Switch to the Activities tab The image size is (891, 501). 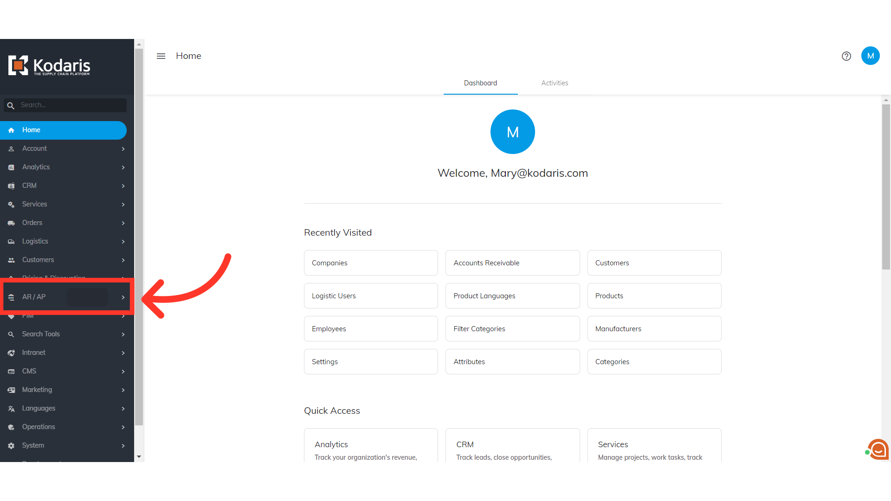point(555,83)
